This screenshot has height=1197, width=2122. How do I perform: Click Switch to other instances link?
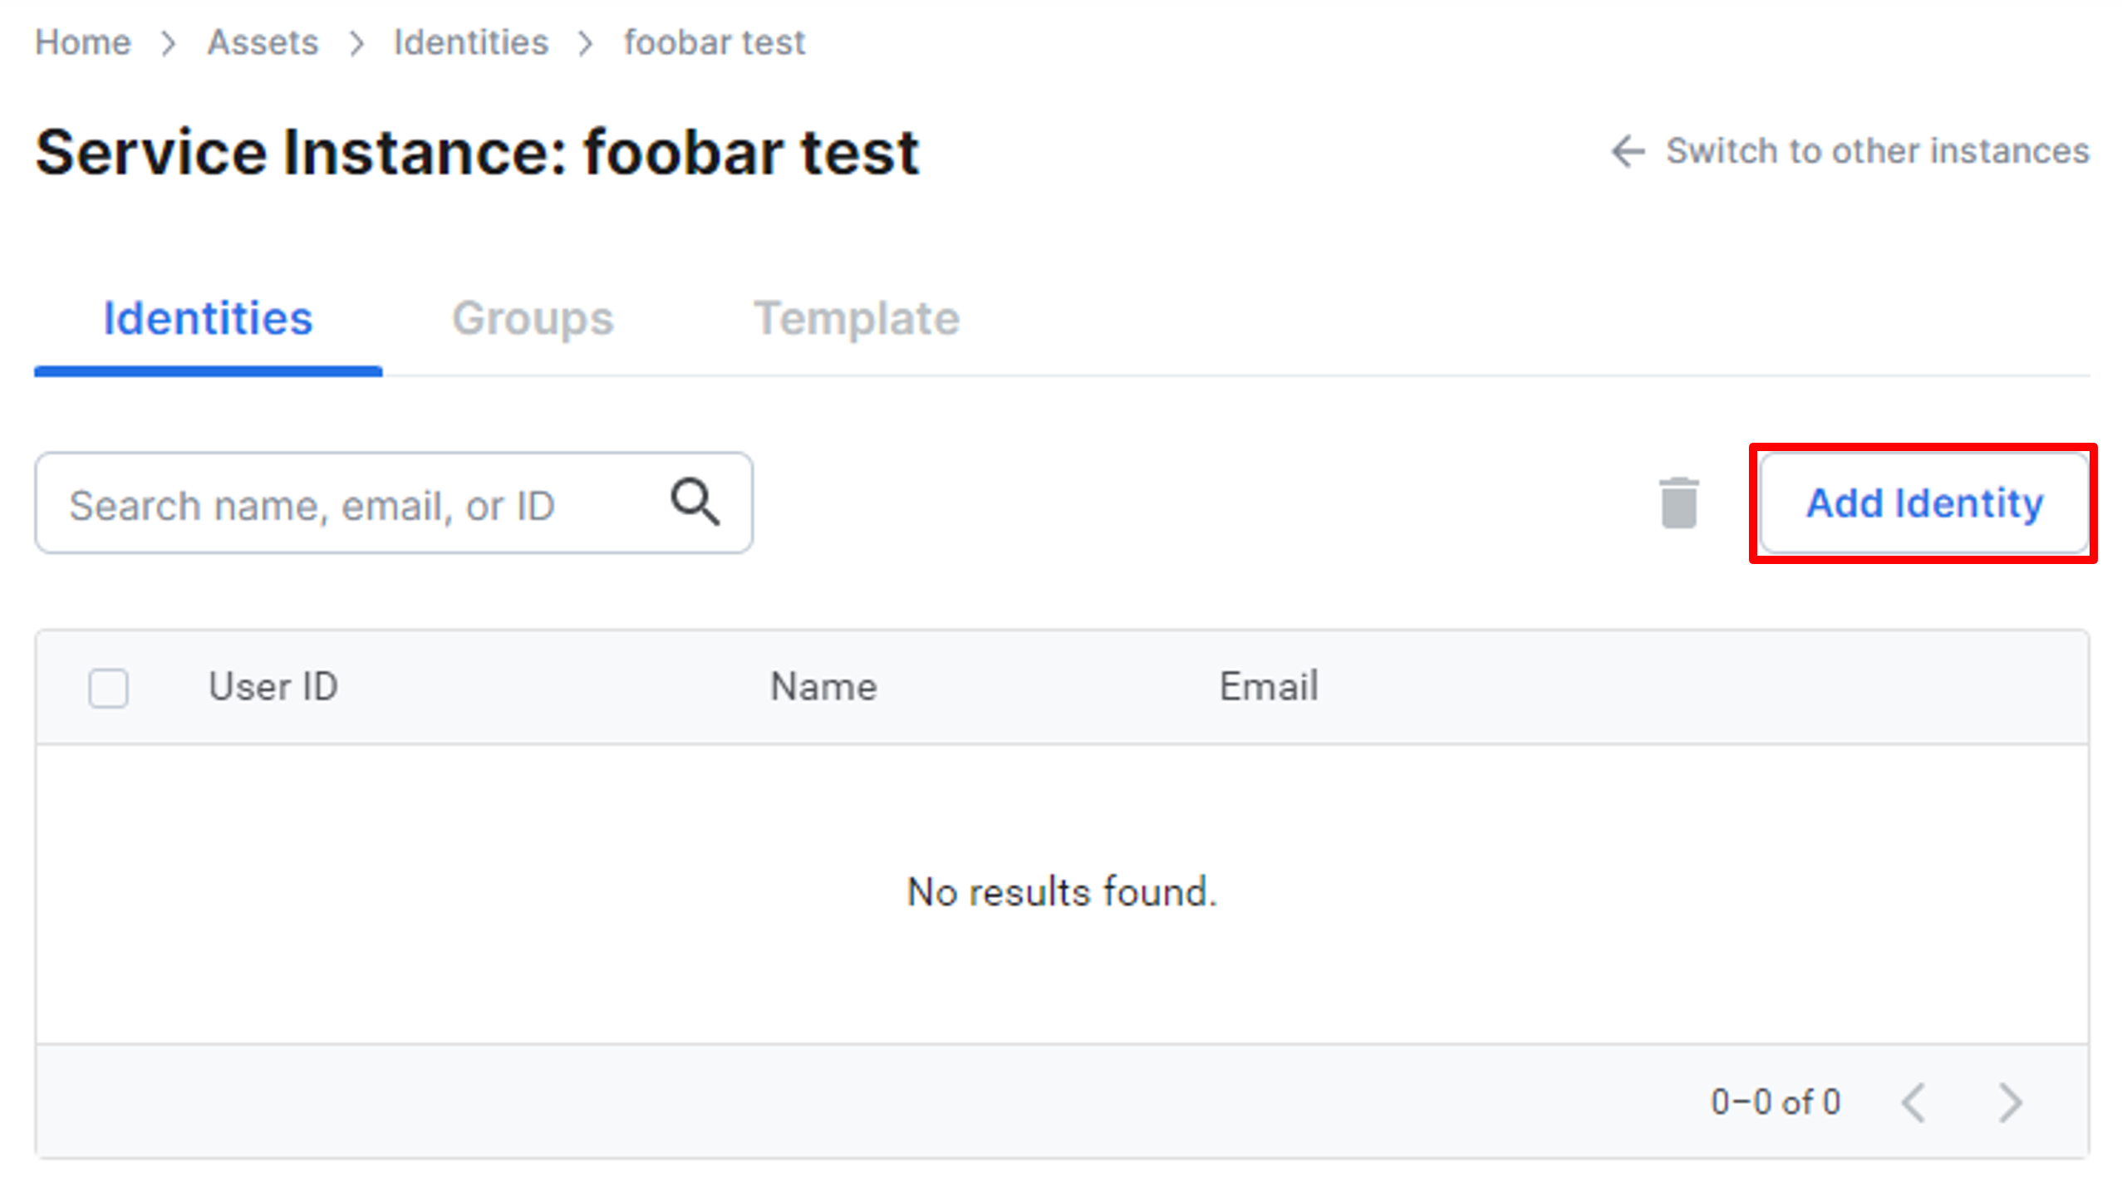(x=1877, y=151)
